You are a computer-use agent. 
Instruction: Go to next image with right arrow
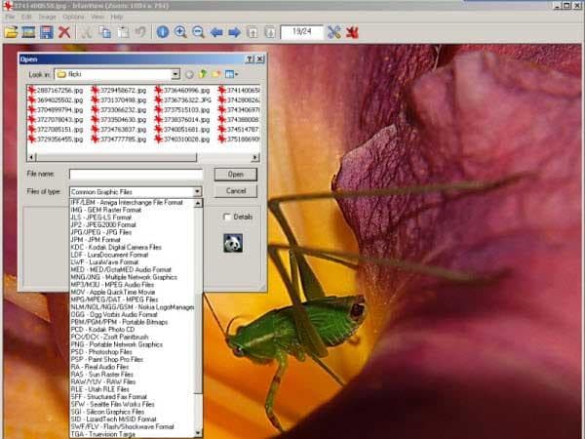coord(234,32)
